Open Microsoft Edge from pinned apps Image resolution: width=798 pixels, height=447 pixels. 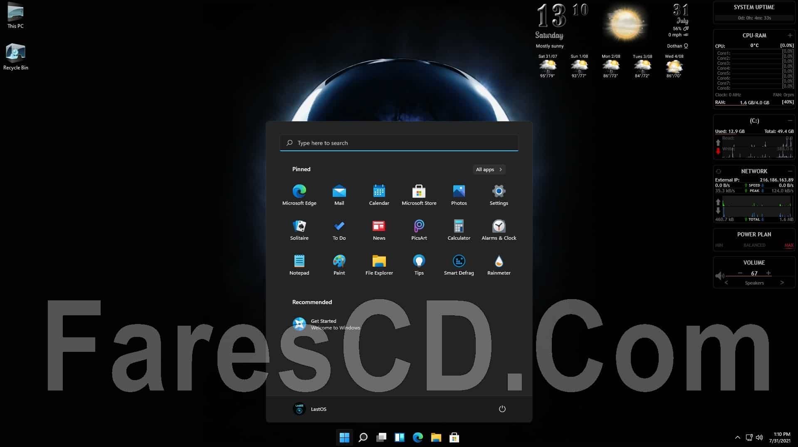coord(299,195)
